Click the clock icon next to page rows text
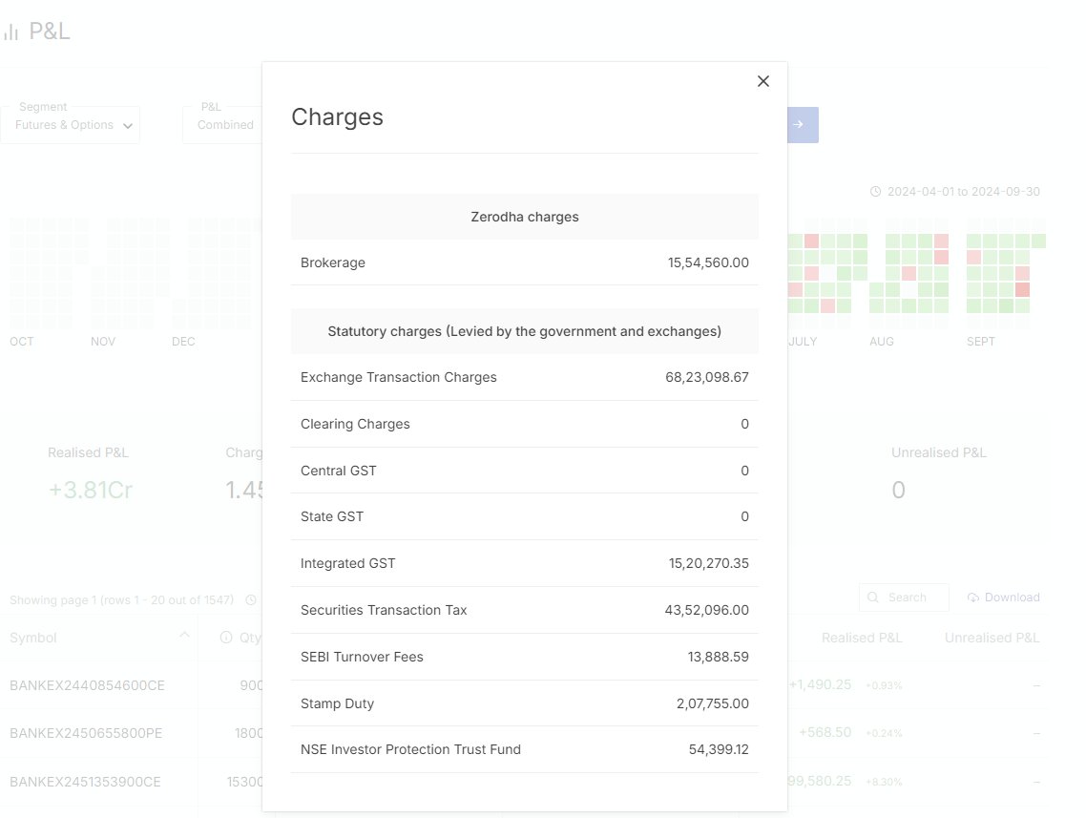This screenshot has width=1086, height=818. tap(251, 599)
